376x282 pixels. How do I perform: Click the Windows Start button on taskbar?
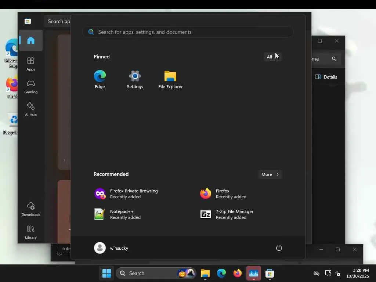(107, 273)
